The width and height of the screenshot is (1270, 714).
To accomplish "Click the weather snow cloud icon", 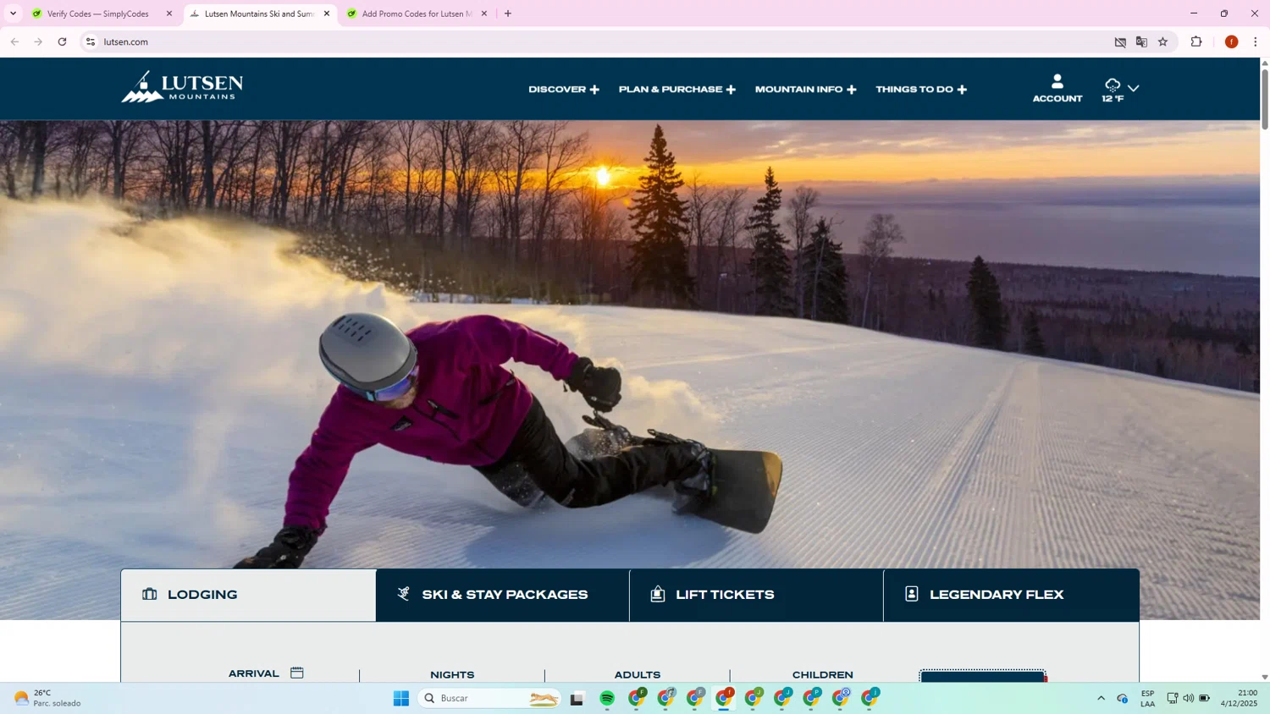I will [x=1113, y=84].
